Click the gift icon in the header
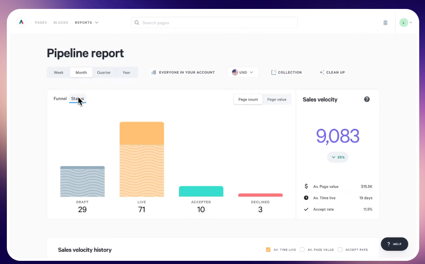This screenshot has width=425, height=264. coord(385,23)
